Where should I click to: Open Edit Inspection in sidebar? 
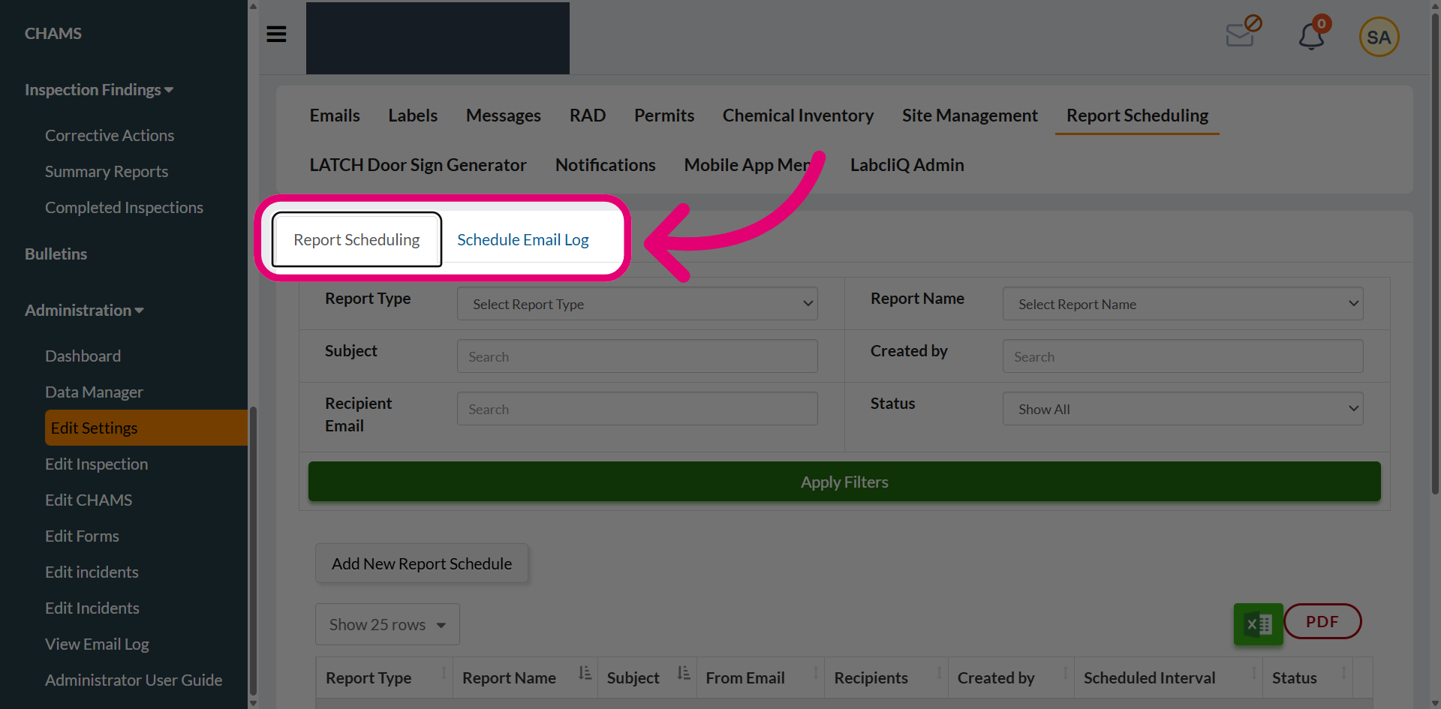(96, 464)
